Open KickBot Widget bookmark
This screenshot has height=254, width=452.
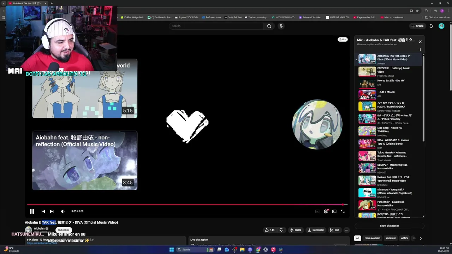coord(132,17)
